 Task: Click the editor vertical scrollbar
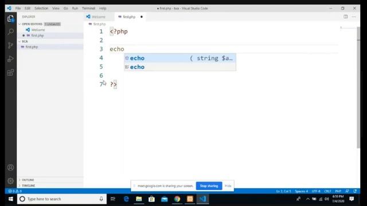tap(358, 88)
